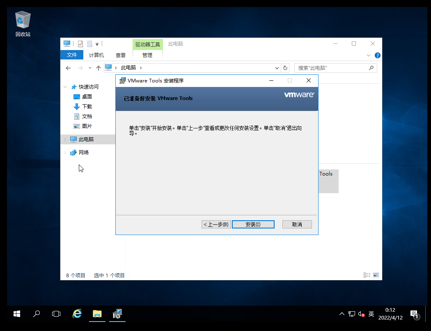This screenshot has height=331, width=431.
Task: Open the Recycle Bin desktop icon
Action: (x=23, y=24)
